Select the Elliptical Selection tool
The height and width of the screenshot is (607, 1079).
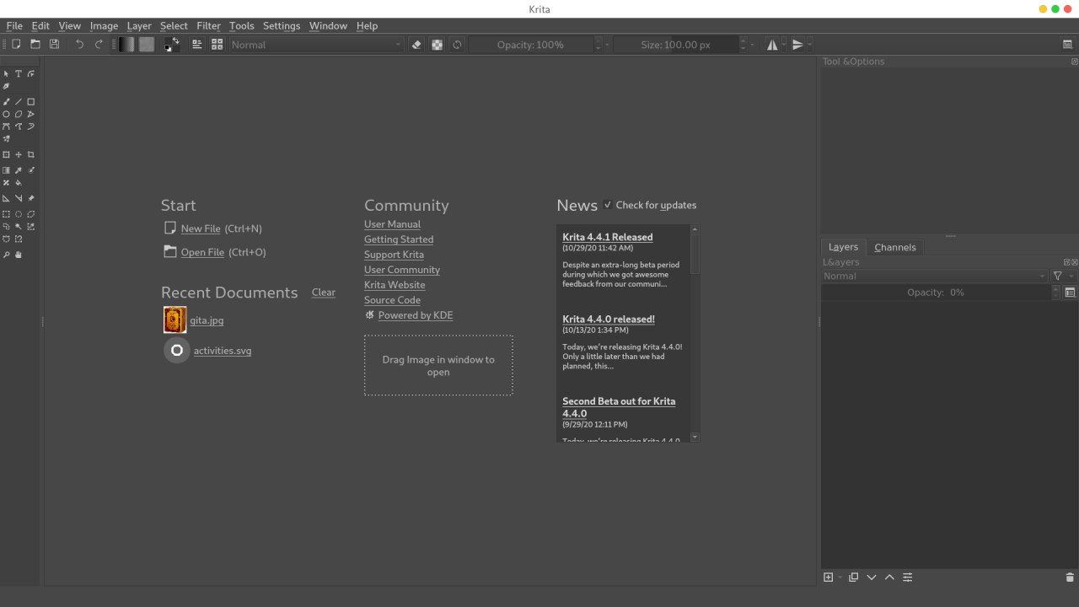(19, 214)
